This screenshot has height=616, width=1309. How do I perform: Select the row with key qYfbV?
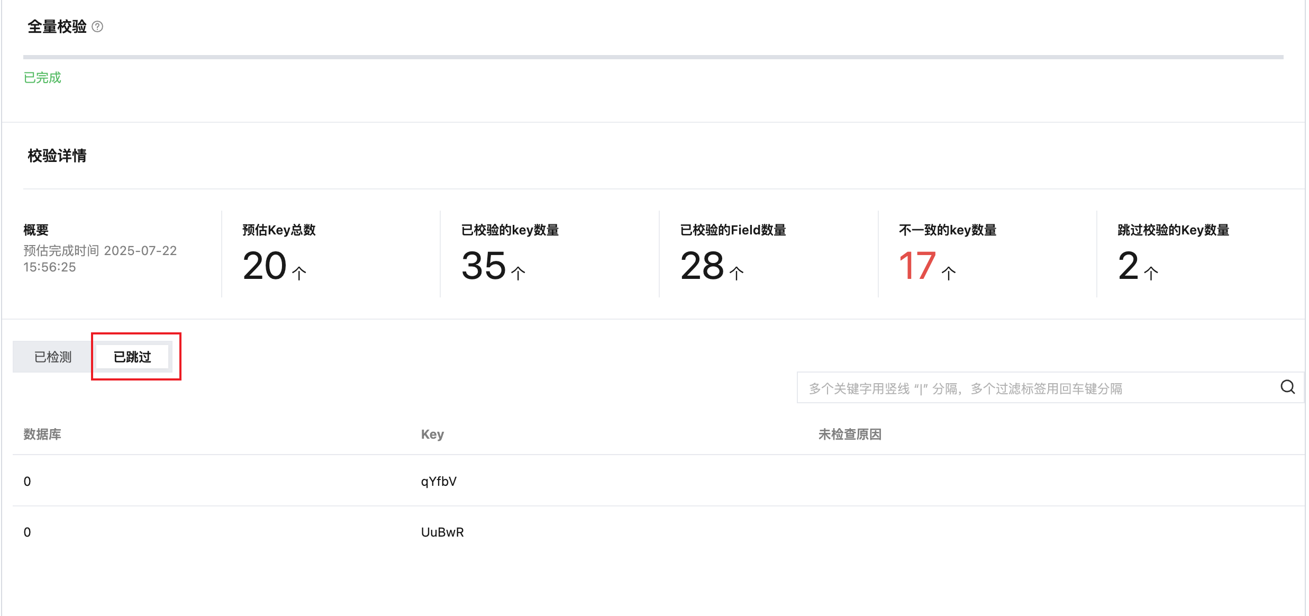439,481
